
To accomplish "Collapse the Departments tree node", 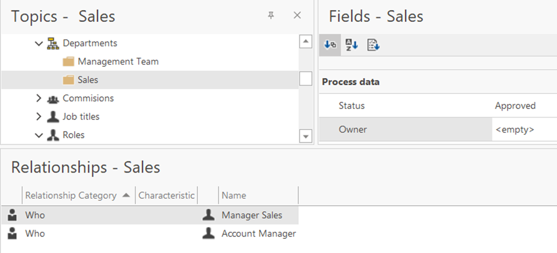I will [39, 43].
